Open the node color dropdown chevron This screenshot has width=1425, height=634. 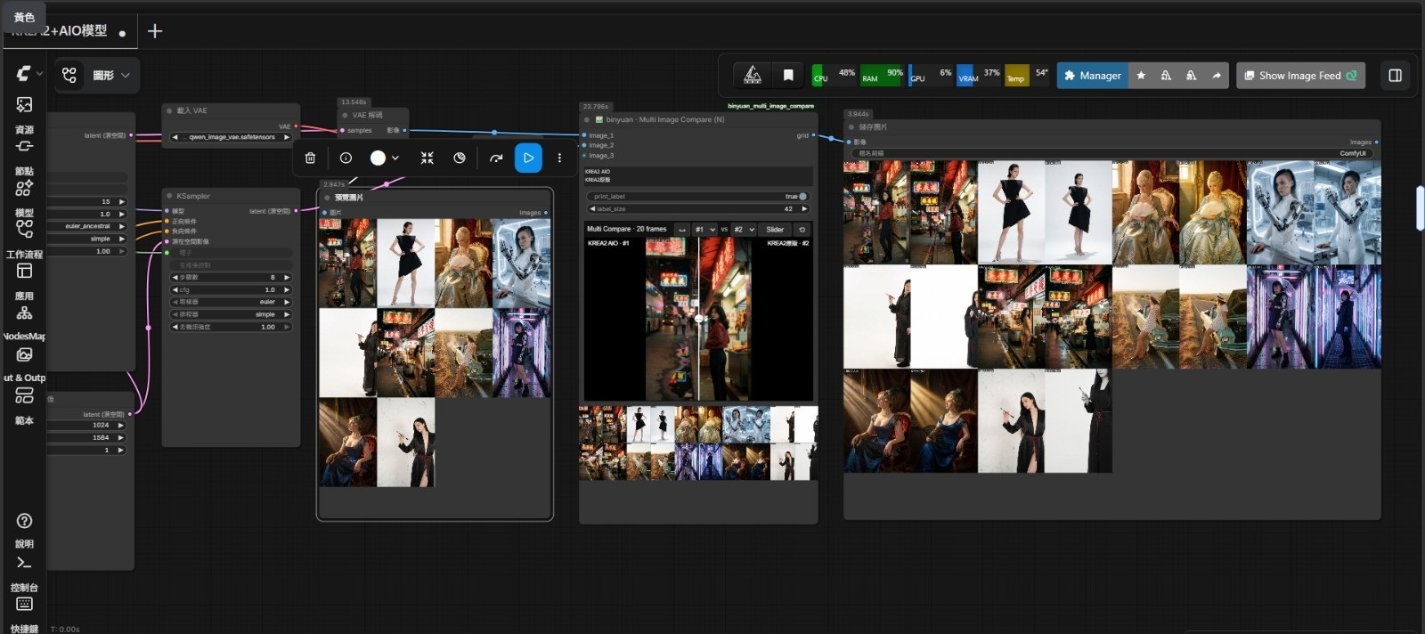(x=395, y=158)
